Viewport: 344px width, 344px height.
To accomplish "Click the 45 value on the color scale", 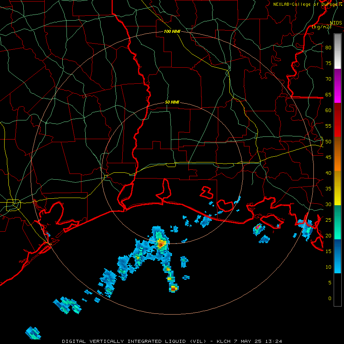I will (x=328, y=157).
